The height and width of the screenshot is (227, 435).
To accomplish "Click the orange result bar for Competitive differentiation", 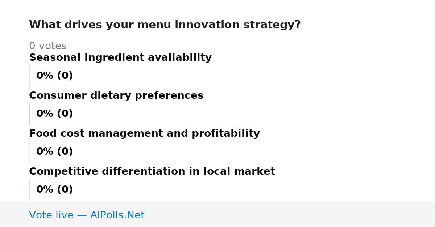I will [x=29, y=190].
